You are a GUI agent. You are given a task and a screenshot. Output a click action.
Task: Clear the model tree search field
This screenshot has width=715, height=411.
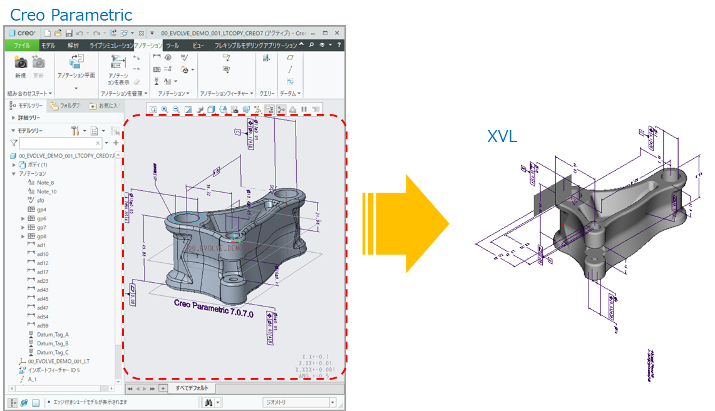coord(98,143)
